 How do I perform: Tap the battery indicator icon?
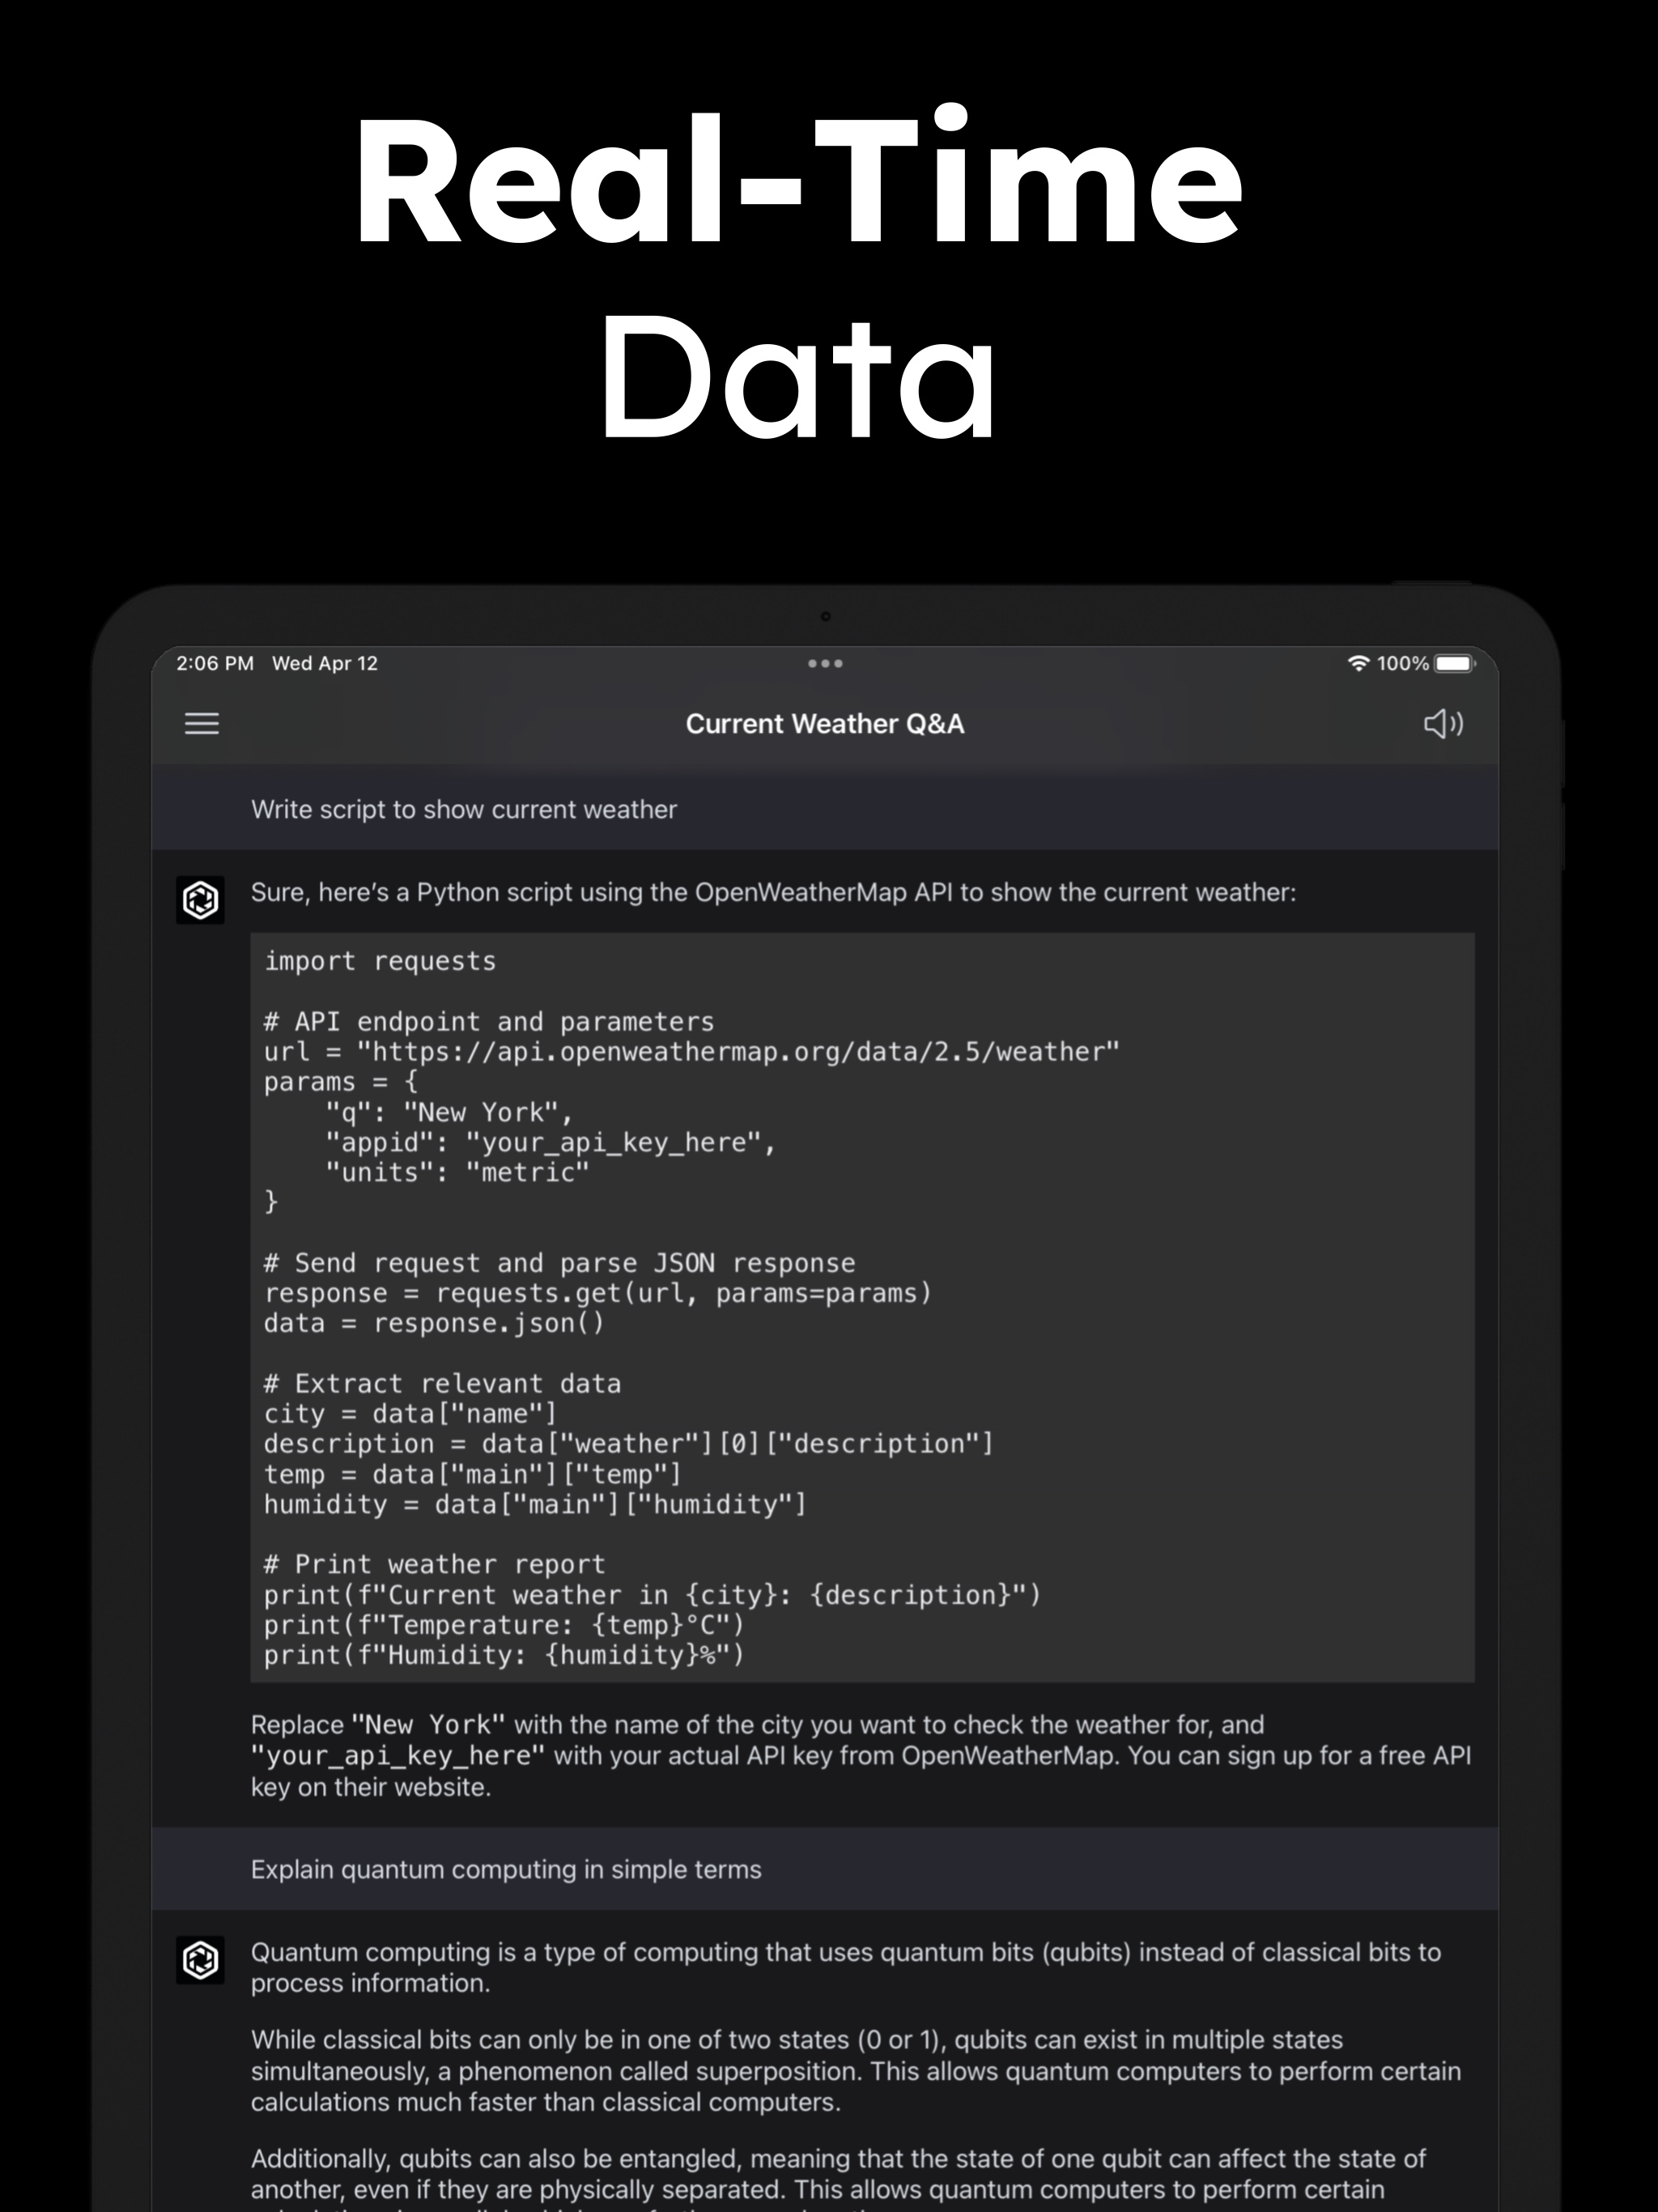click(x=1454, y=663)
